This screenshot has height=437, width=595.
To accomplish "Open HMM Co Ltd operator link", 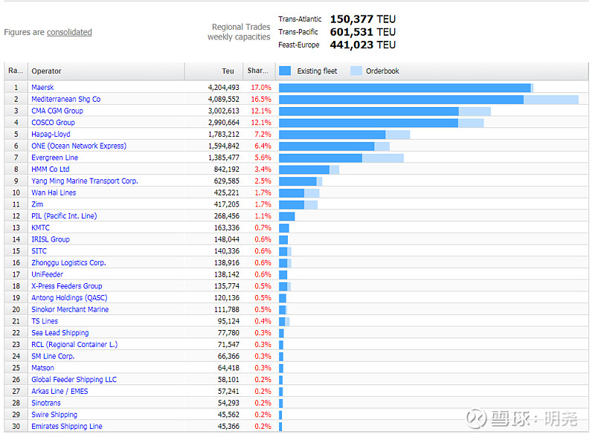I will coord(51,169).
